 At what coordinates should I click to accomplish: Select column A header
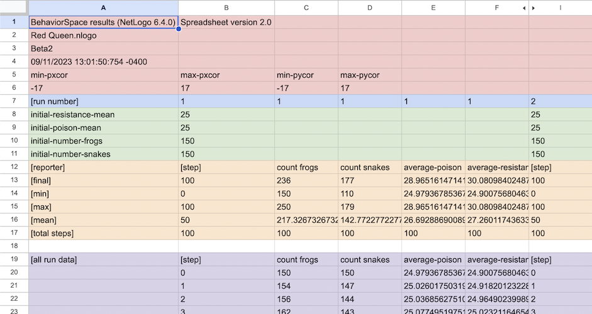pyautogui.click(x=103, y=8)
